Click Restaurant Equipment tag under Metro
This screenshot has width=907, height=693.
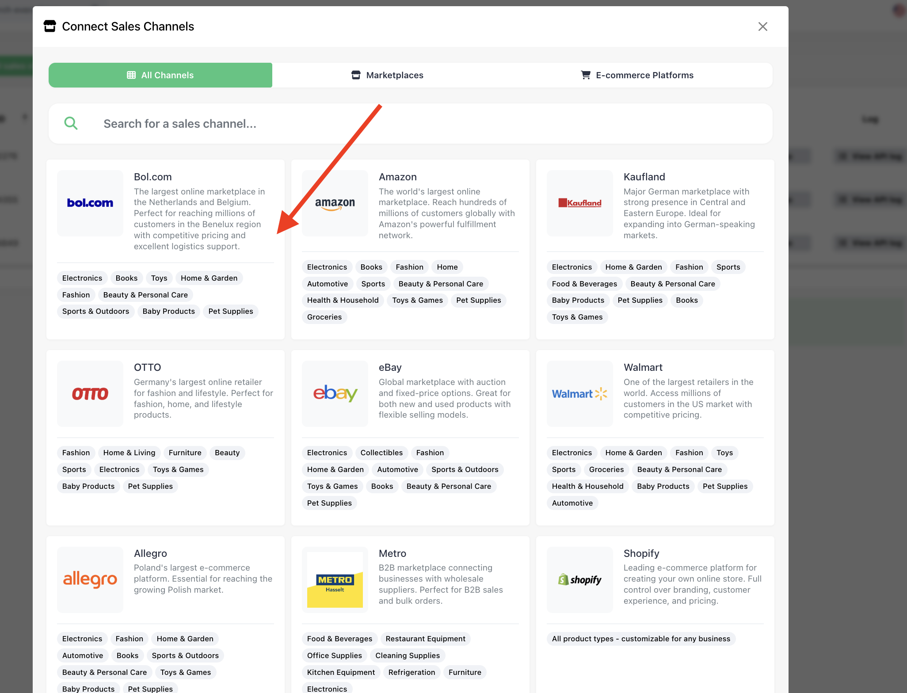point(425,639)
